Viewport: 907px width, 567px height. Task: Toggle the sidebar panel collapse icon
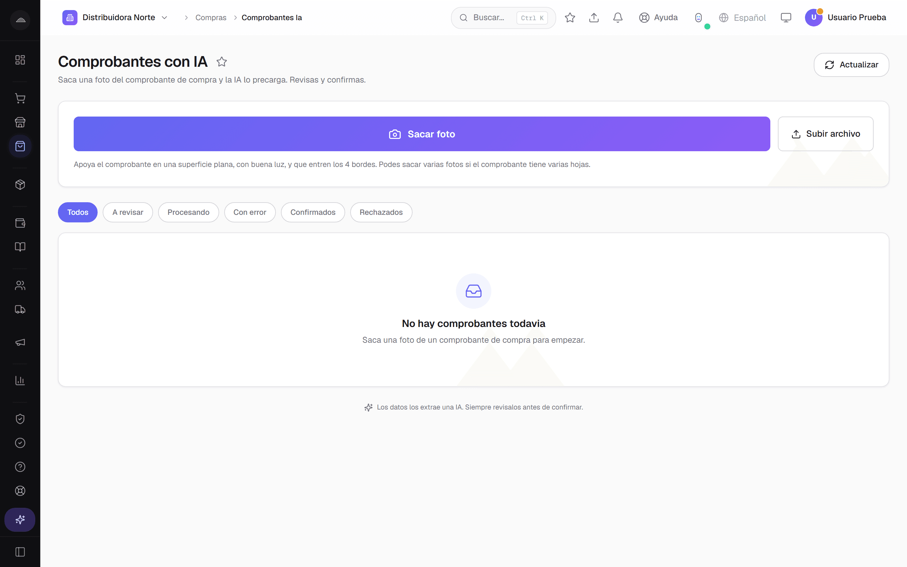coord(20,552)
